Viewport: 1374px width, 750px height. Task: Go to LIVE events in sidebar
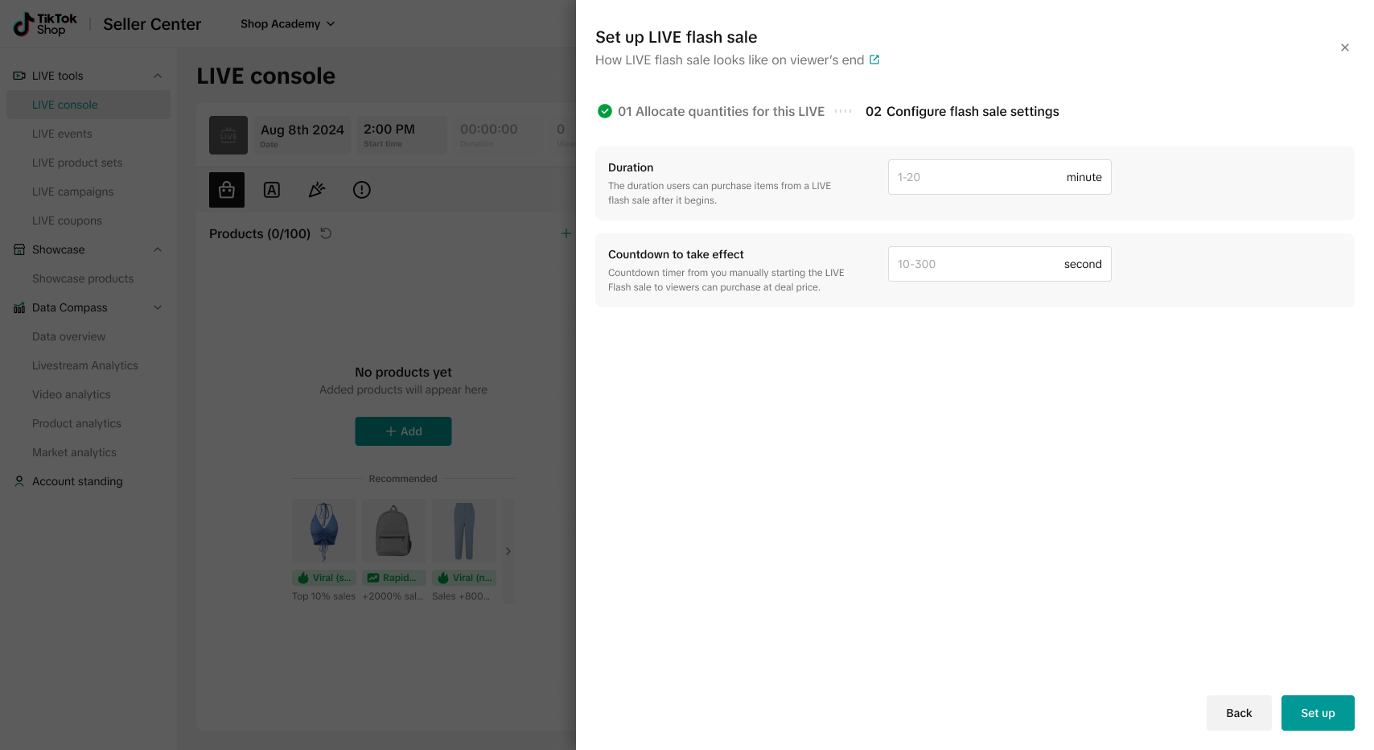pos(62,134)
